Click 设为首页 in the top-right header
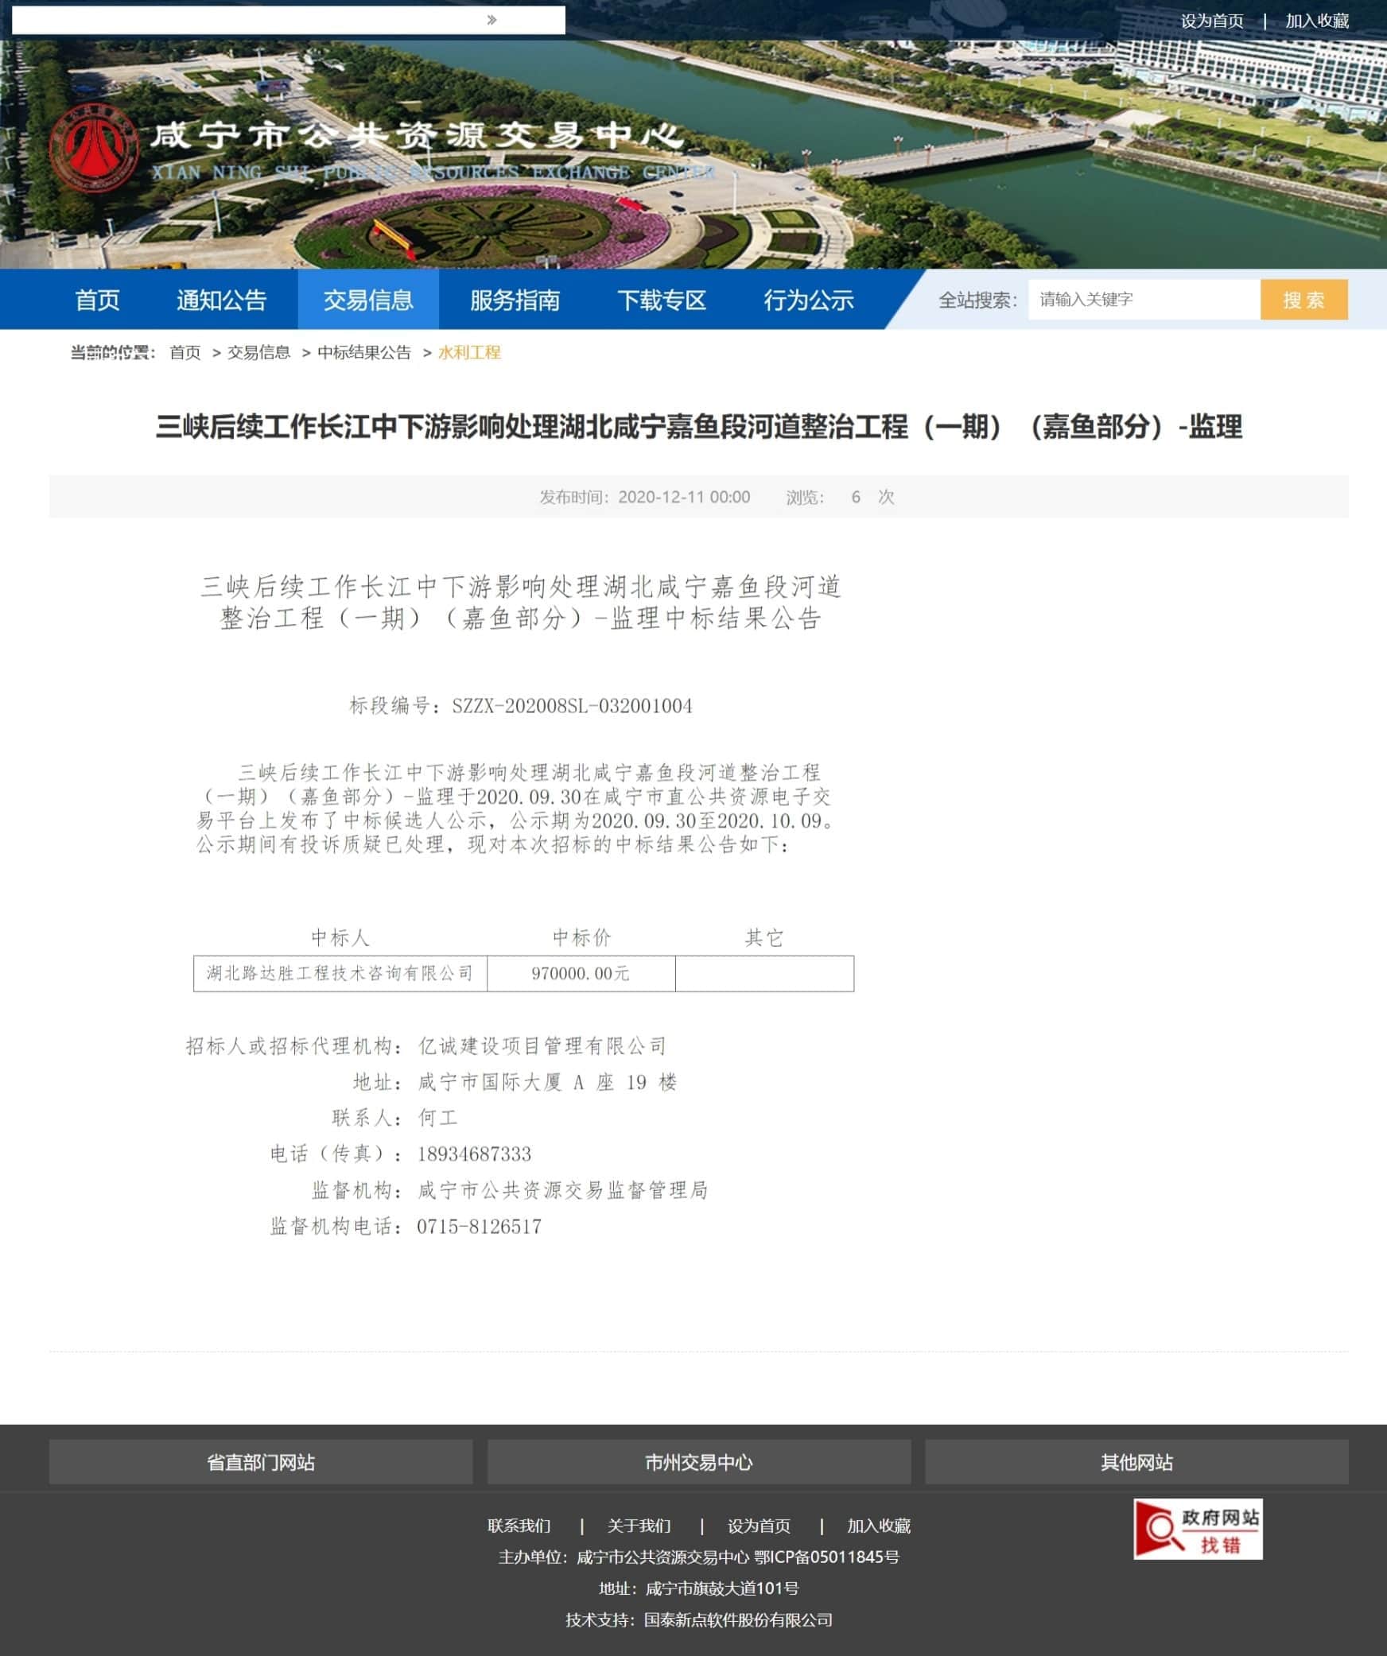This screenshot has height=1656, width=1387. point(1211,21)
